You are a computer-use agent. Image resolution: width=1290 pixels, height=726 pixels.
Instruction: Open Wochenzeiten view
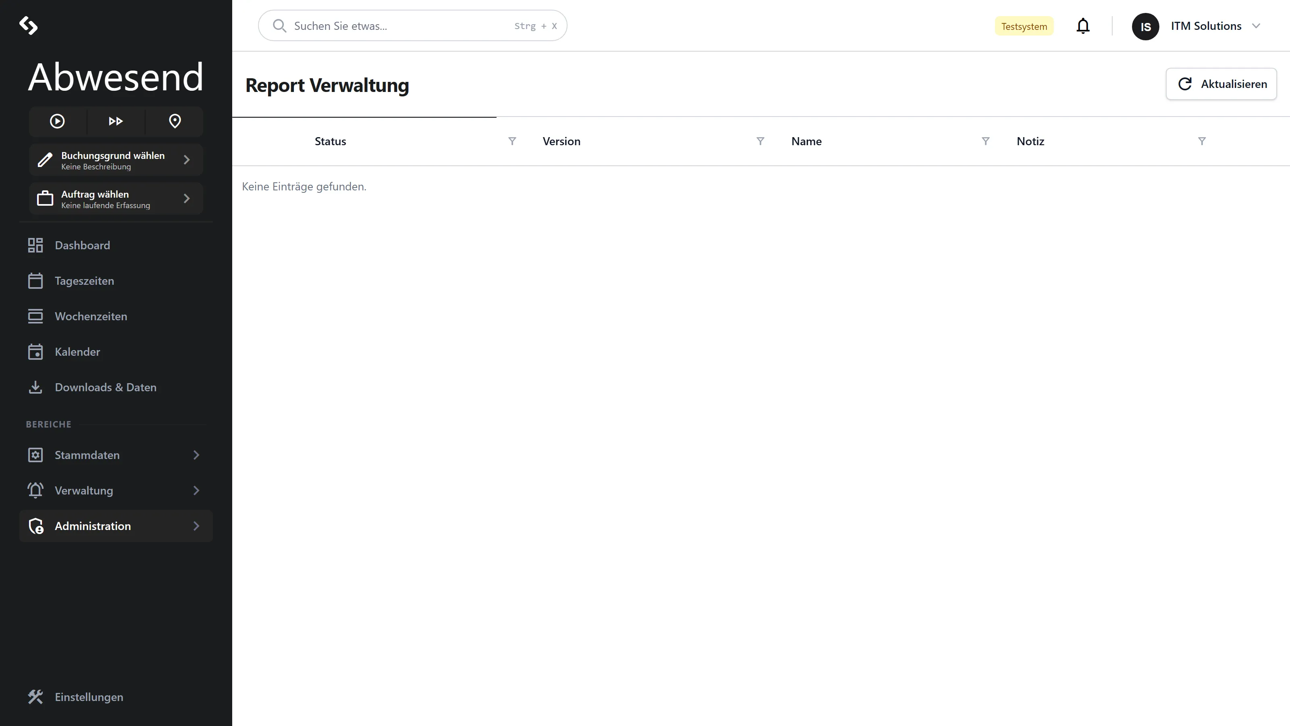[x=116, y=317]
